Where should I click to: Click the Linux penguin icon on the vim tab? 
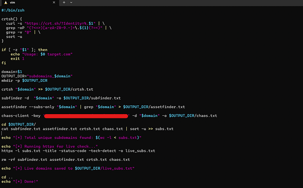6,3
